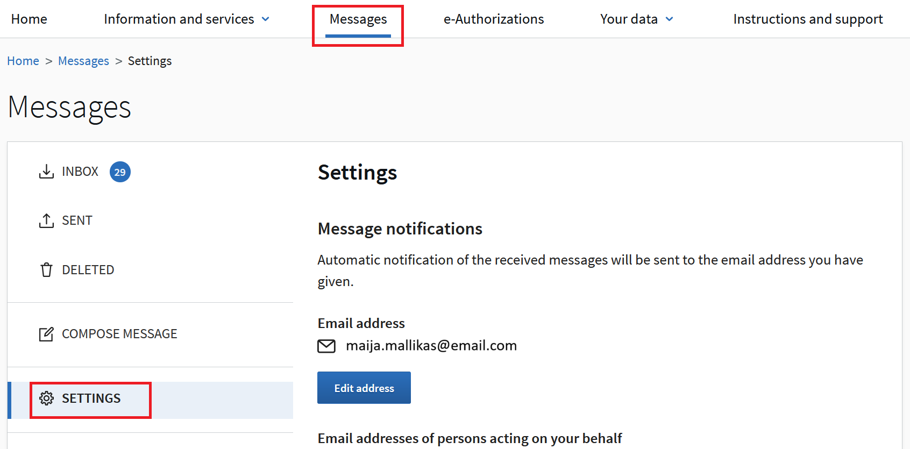This screenshot has height=449, width=910.
Task: Click the Deleted trash can icon
Action: point(46,269)
